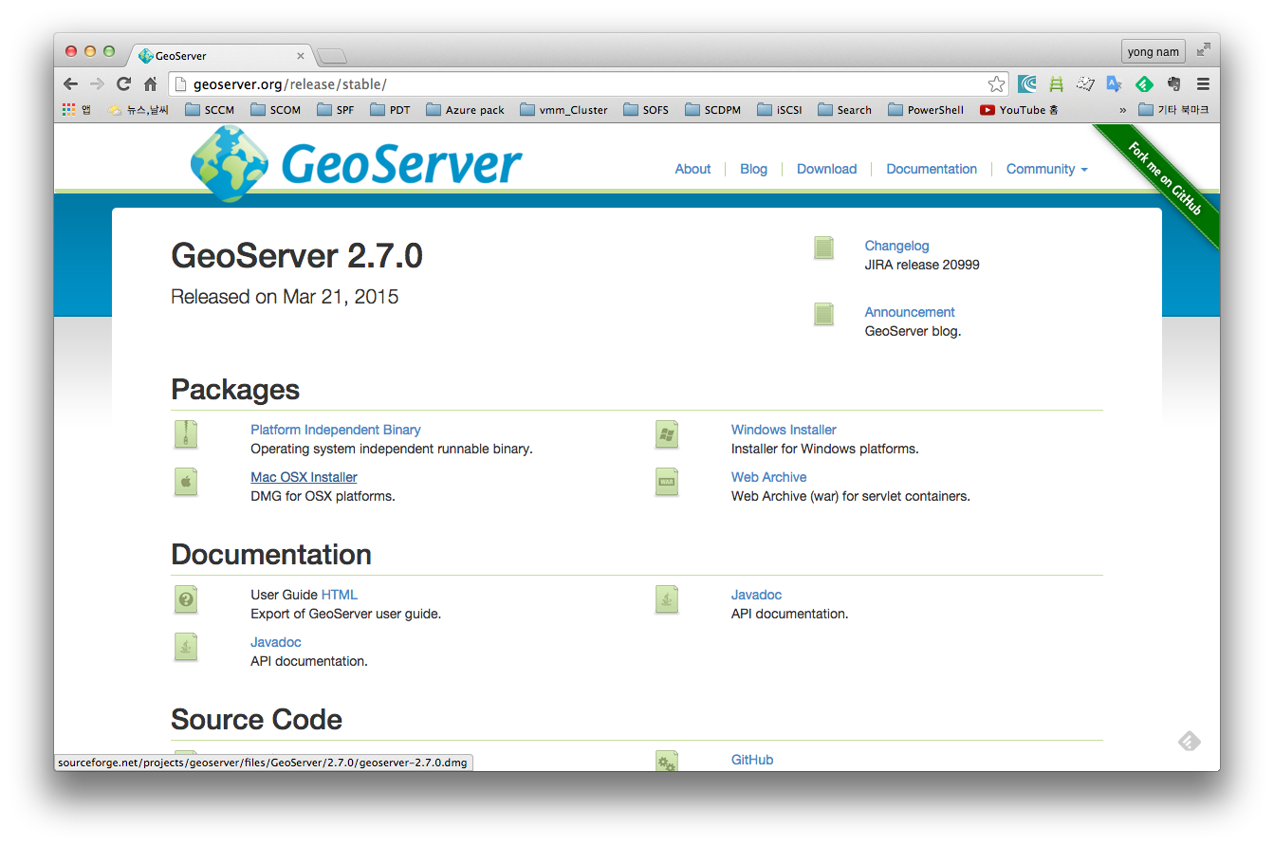
Task: Open the PowerShell bookmark folder
Action: pos(926,110)
